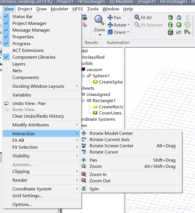195x213 pixels.
Task: Toggle Message Manager visibility
Action: [42, 30]
